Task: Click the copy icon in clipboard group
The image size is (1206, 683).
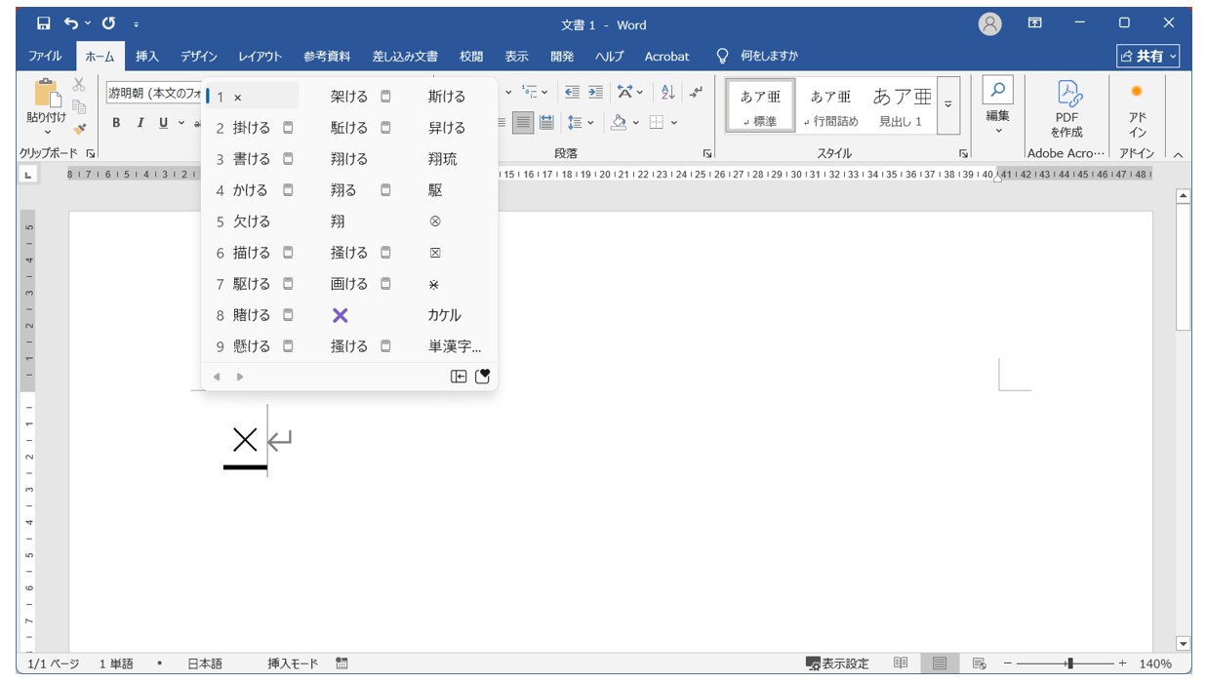Action: 80,106
